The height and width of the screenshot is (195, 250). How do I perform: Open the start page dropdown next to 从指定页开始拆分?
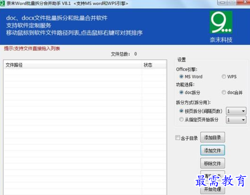tap(236, 120)
